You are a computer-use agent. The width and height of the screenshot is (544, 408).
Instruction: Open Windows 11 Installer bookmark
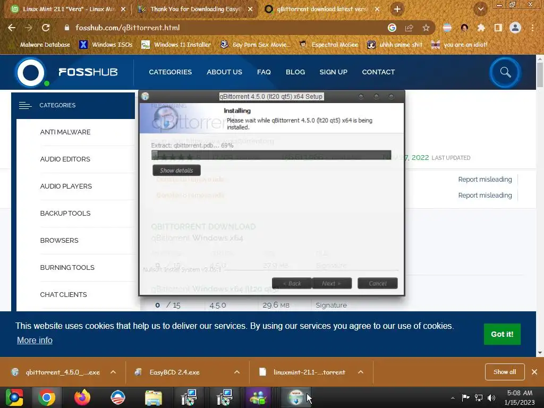click(176, 45)
